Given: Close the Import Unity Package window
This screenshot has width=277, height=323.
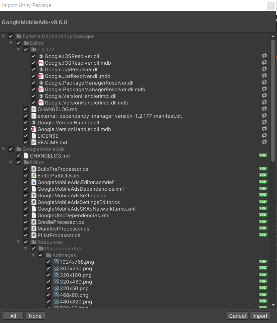Looking at the screenshot, I should [271, 6].
